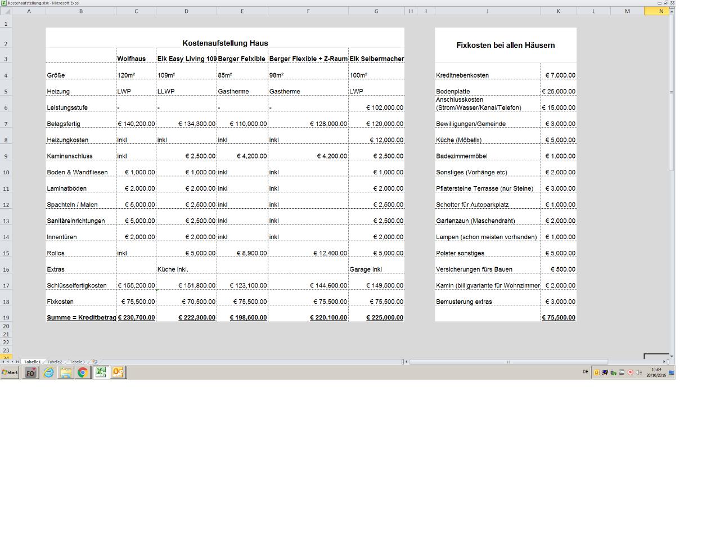Image resolution: width=720 pixels, height=540 pixels.
Task: Jump to the last sheet tab arrow
Action: coord(17,362)
